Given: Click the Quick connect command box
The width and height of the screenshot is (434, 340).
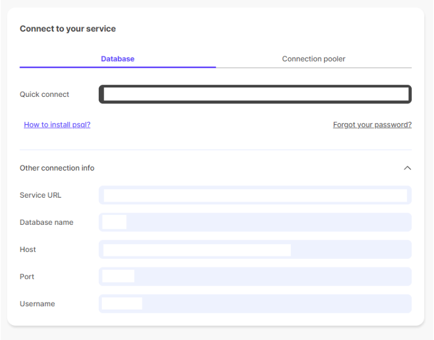Looking at the screenshot, I should tap(255, 94).
